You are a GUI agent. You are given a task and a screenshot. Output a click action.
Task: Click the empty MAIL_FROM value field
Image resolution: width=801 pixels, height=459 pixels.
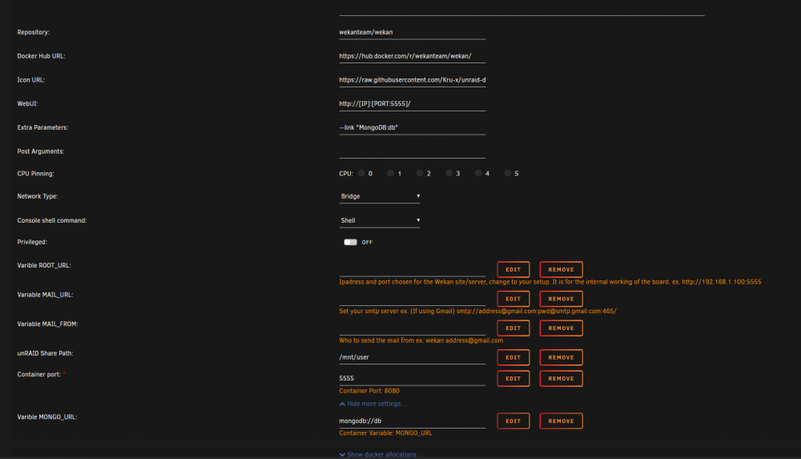pyautogui.click(x=413, y=328)
